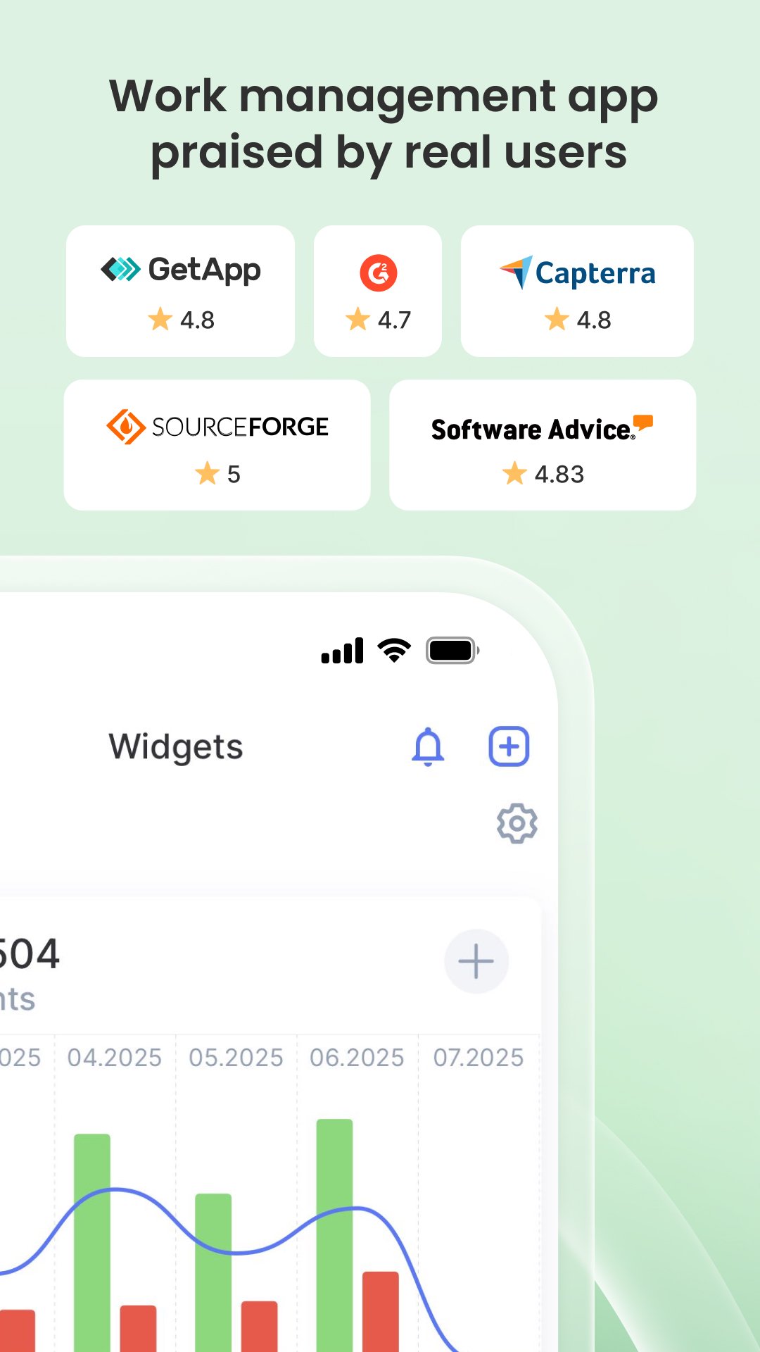Tap the round gray plus button on chart
The image size is (760, 1352).
tap(476, 961)
